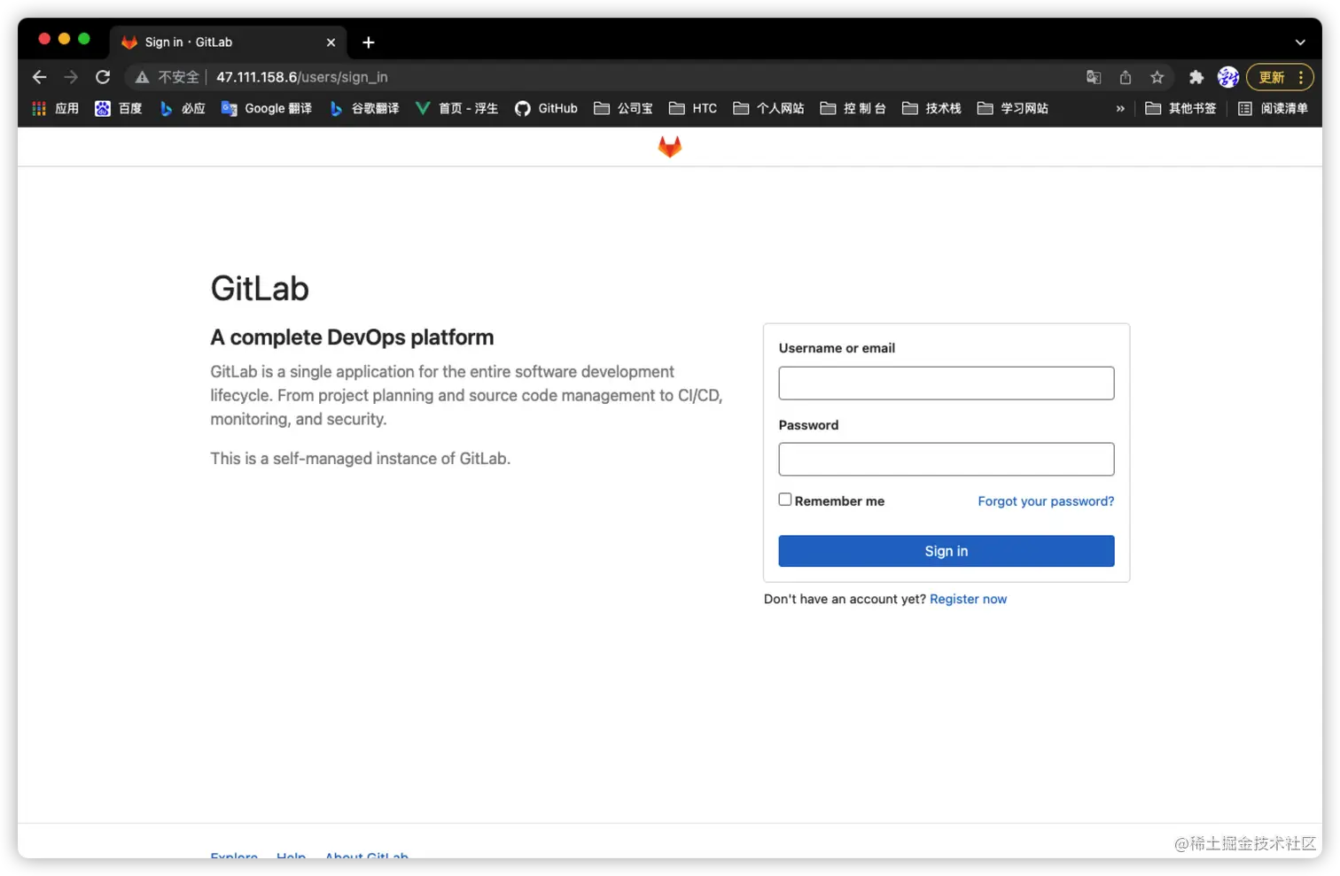Open the 公司宝 bookmark folder
Image resolution: width=1340 pixels, height=876 pixels.
(x=623, y=108)
